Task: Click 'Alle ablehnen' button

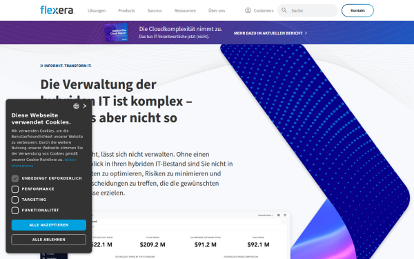Action: (x=49, y=240)
